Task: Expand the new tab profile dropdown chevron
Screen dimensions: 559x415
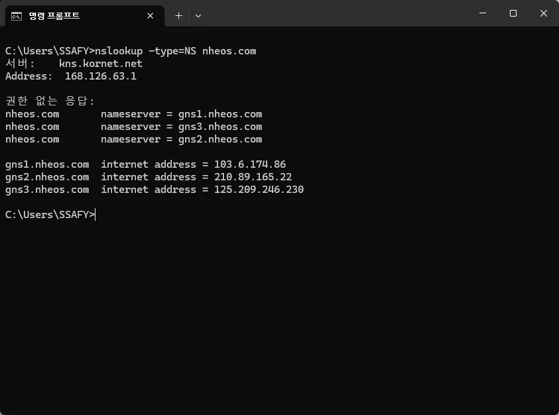Action: coord(198,16)
